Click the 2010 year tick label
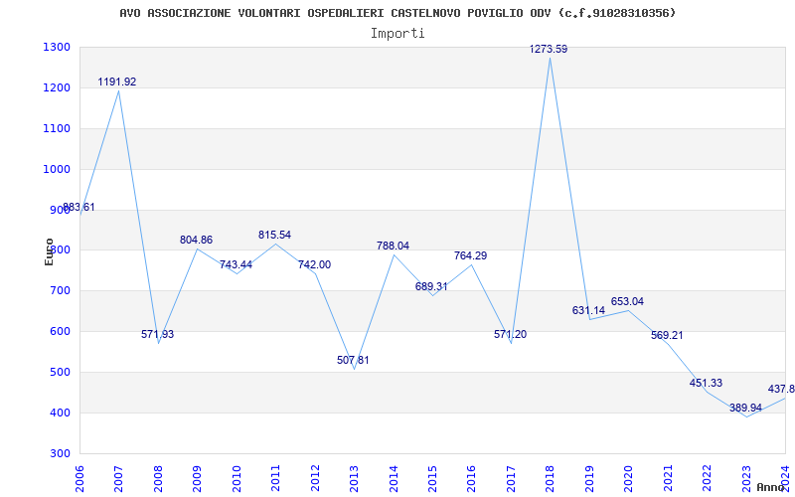This screenshot has height=497, width=795. (237, 477)
